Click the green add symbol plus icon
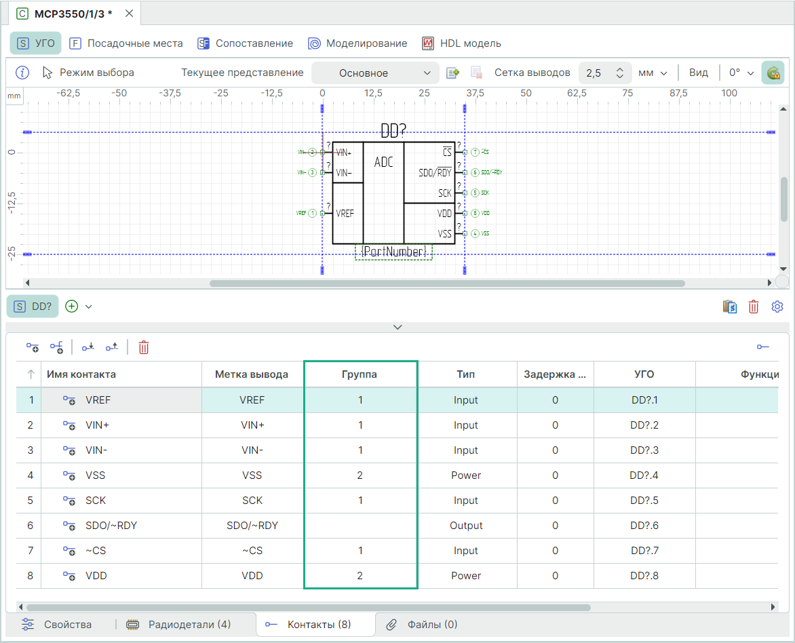 [x=72, y=307]
